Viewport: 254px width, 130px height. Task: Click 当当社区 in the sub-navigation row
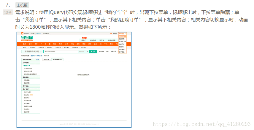click(83, 47)
